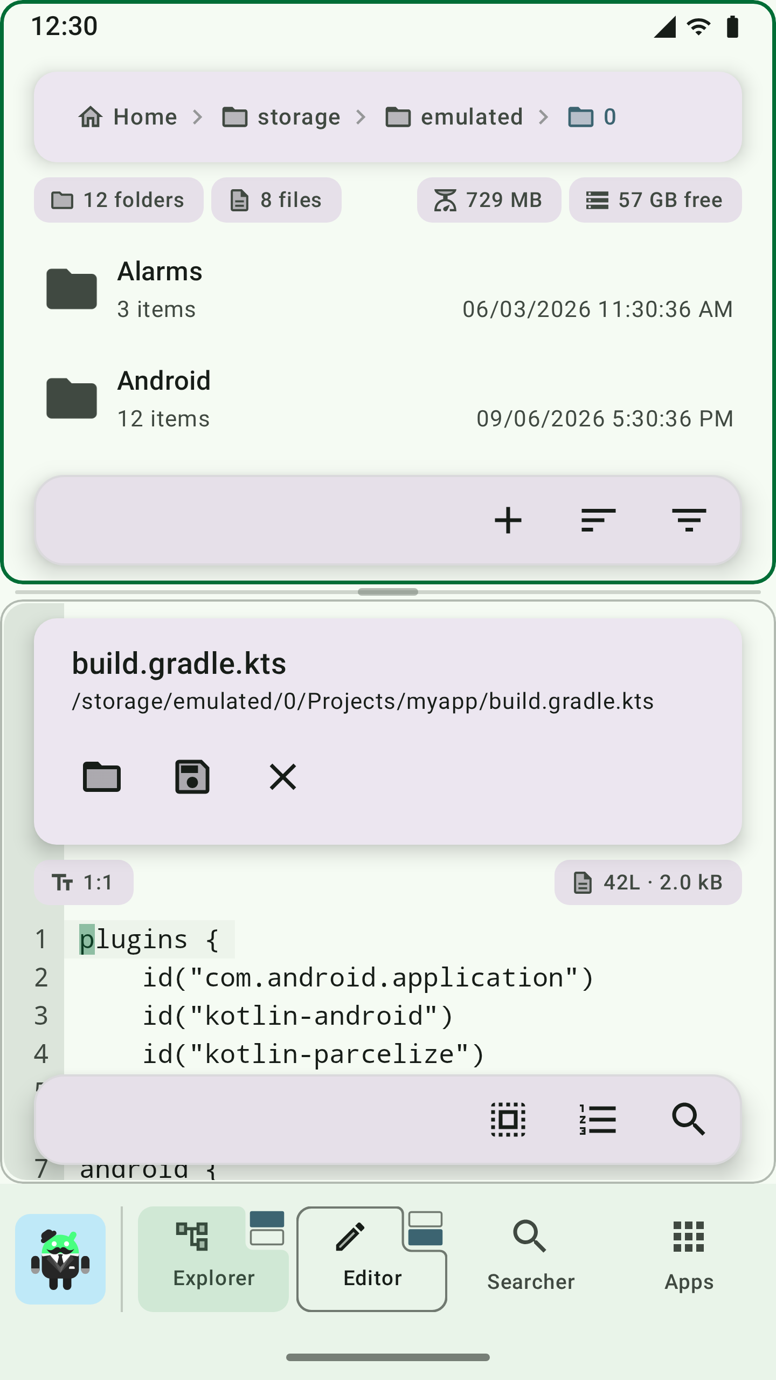The width and height of the screenshot is (776, 1380).
Task: Open the Alarms folder
Action: coord(388,290)
